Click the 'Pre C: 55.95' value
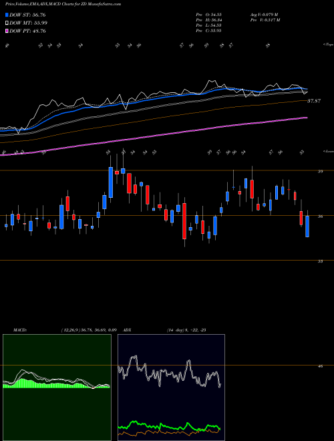This screenshot has height=441, width=334. tap(208, 31)
